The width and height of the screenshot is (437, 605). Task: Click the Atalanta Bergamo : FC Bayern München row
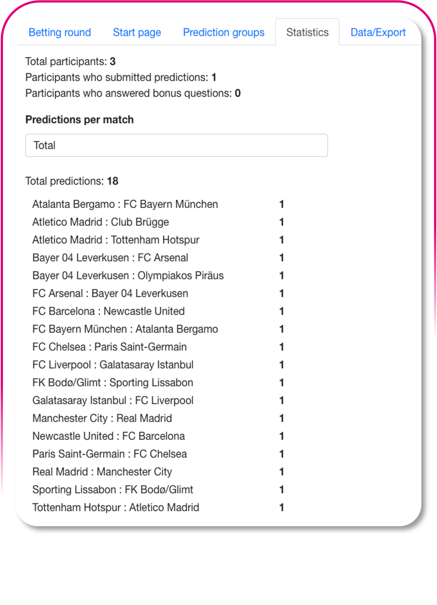(x=125, y=204)
